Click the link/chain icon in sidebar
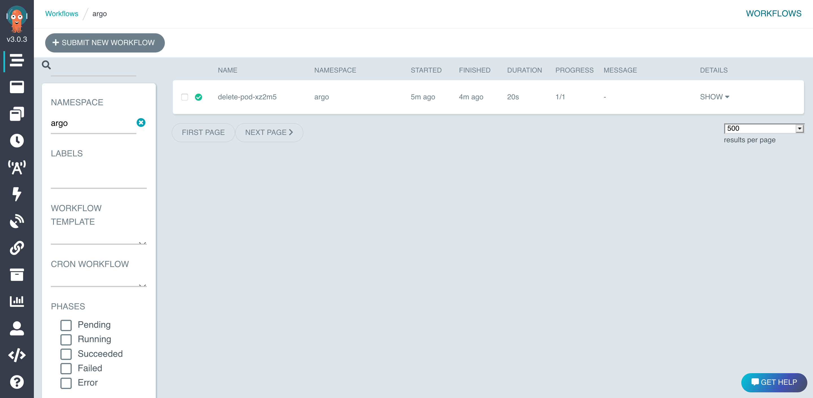 click(17, 248)
